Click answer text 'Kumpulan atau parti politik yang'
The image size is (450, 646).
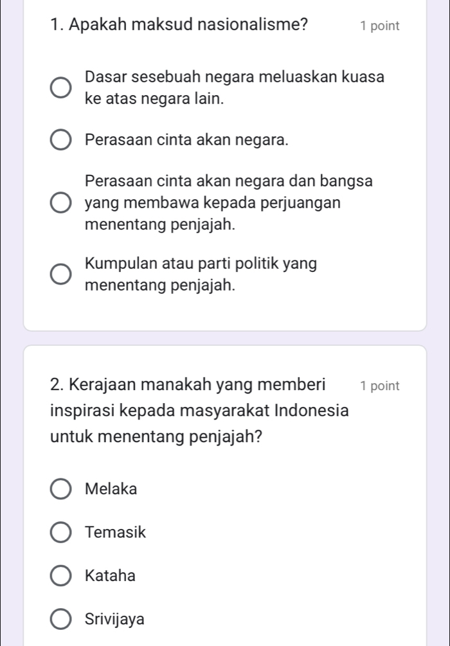point(201,264)
